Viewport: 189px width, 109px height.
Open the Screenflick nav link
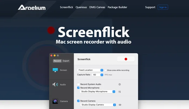point(66,7)
